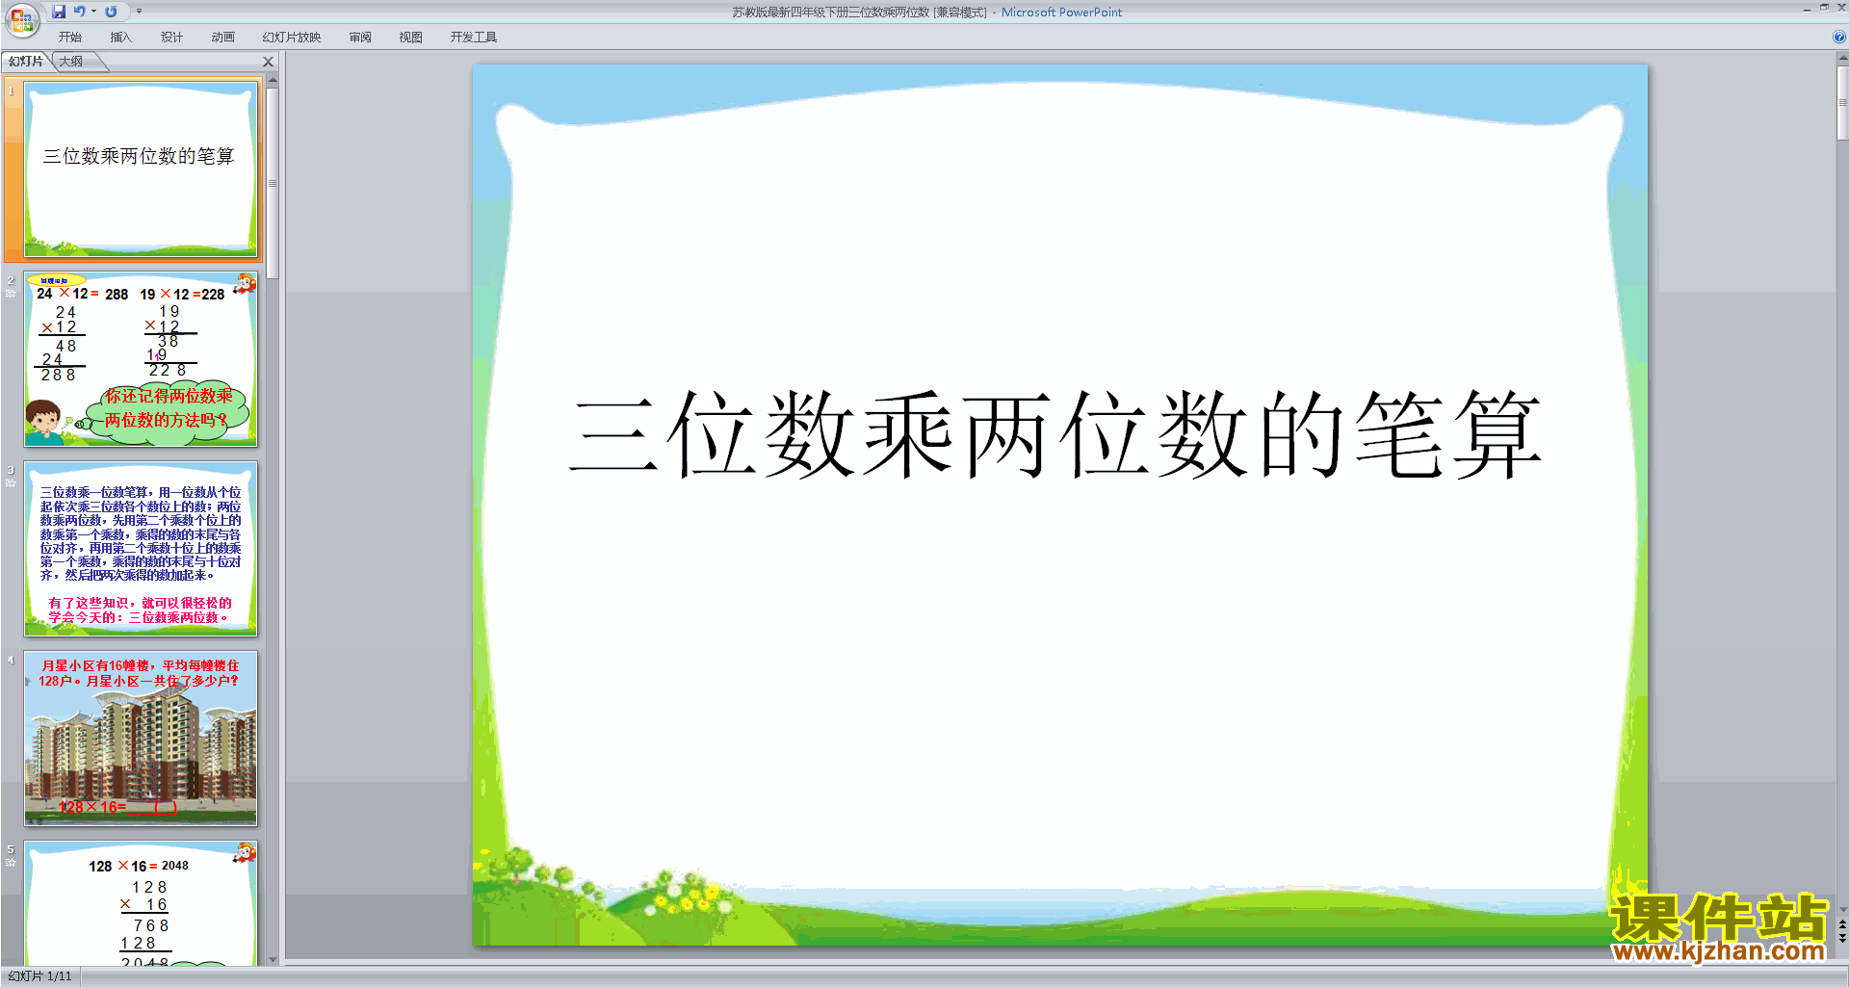Open the 开发工具 ribbon tab
1849x987 pixels.
(474, 38)
